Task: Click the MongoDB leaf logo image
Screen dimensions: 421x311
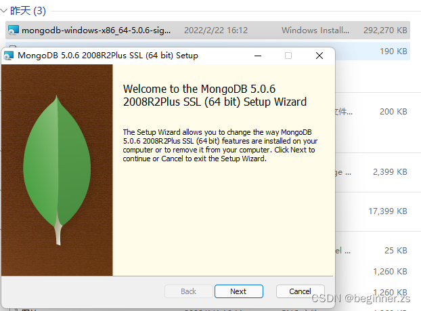Action: [x=57, y=170]
